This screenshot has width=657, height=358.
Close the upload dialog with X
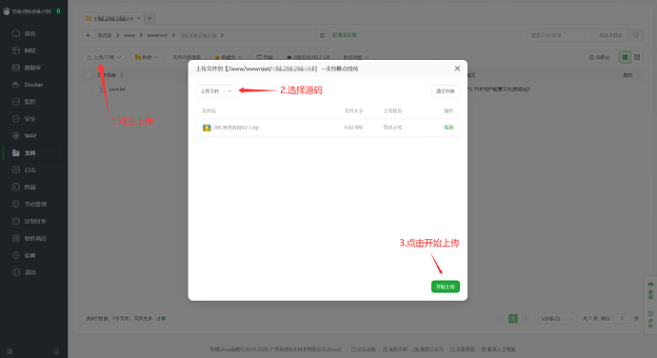pos(457,69)
